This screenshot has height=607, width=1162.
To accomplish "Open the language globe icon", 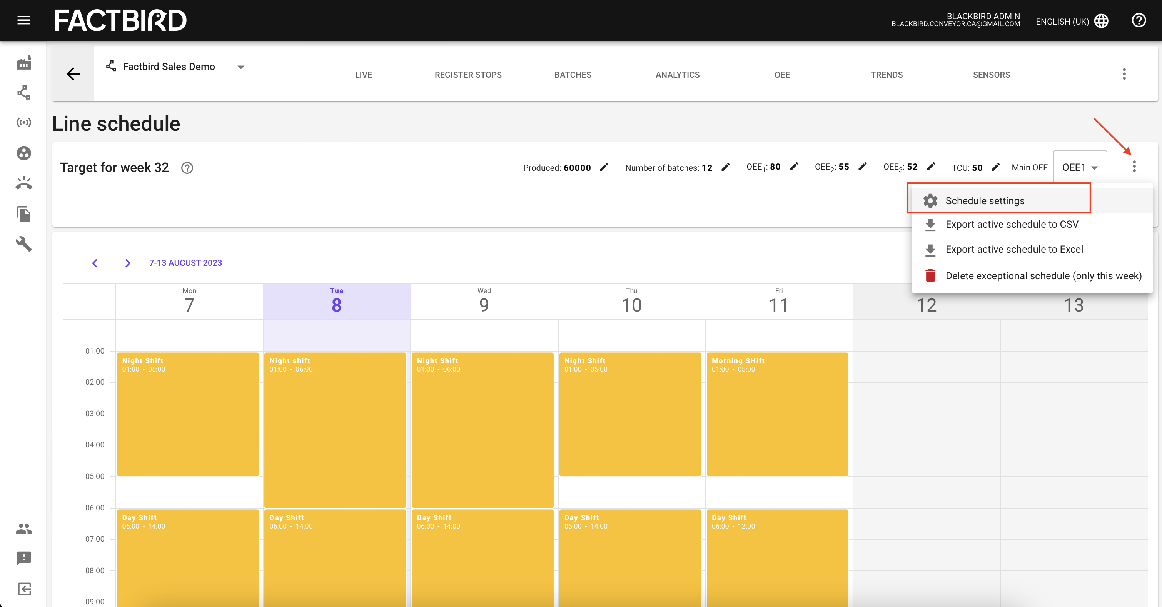I will pyautogui.click(x=1102, y=21).
